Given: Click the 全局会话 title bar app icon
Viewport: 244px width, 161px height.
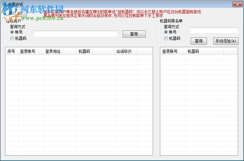Looking at the screenshot, I should 4,4.
